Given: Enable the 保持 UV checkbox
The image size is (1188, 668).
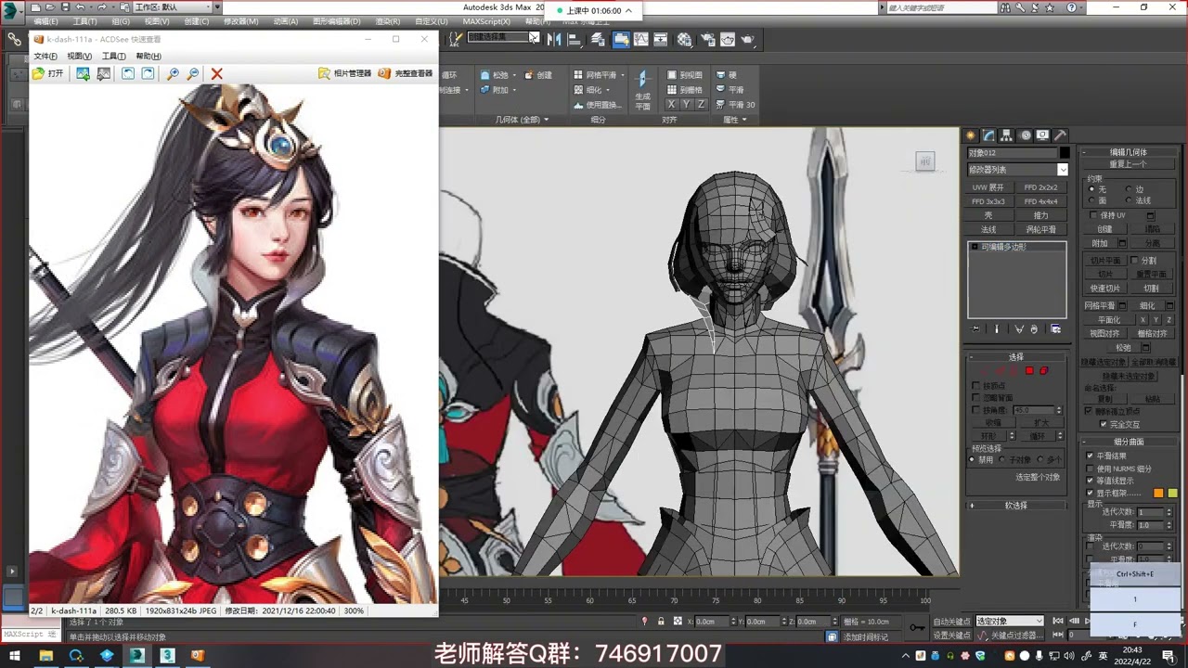Looking at the screenshot, I should (1094, 215).
